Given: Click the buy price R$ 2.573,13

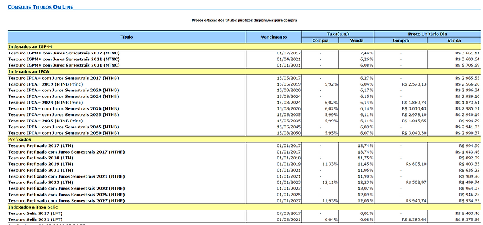Looking at the screenshot, I should click(x=414, y=84).
